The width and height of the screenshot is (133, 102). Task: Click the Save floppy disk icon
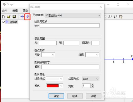(14, 17)
